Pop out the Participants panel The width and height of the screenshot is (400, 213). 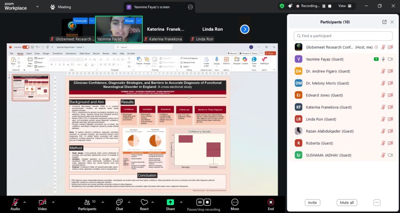(384, 22)
